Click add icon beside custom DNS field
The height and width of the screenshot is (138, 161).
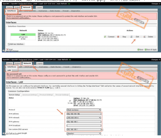(x=102, y=130)
